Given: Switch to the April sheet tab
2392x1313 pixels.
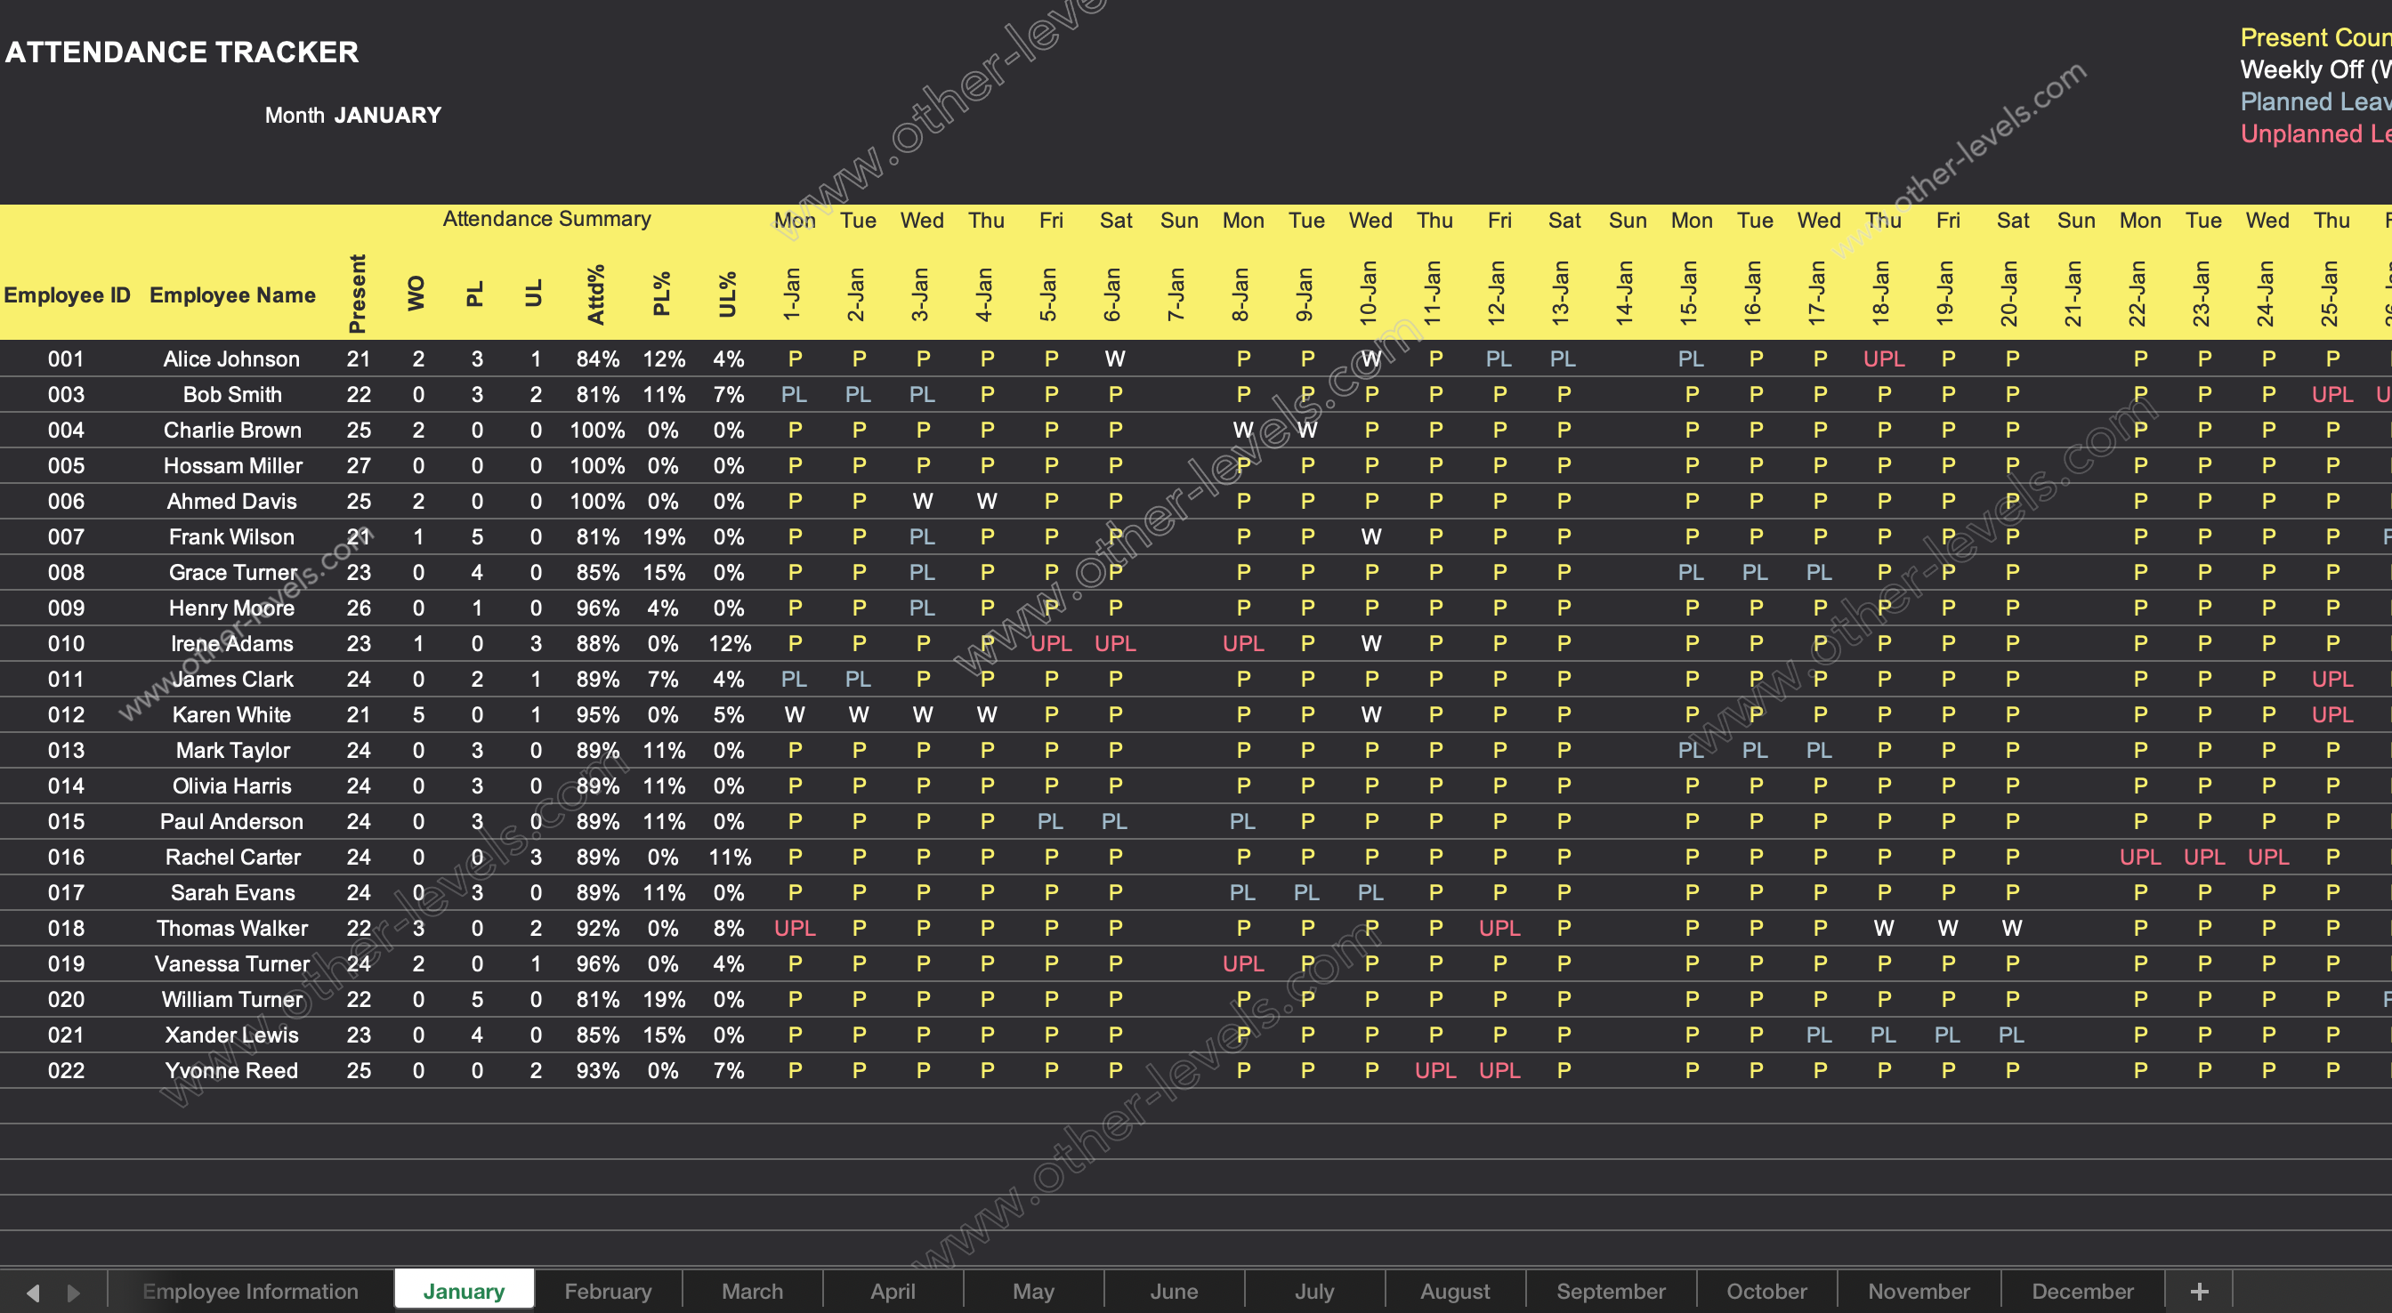Looking at the screenshot, I should point(893,1291).
